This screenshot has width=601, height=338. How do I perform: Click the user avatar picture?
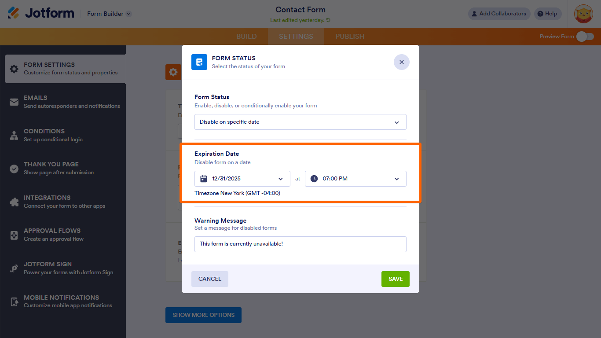pyautogui.click(x=583, y=14)
